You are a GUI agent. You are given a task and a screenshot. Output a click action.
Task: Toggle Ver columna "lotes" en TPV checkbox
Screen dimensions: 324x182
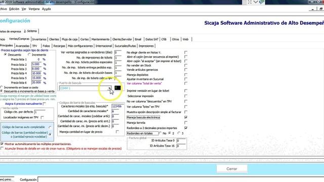[x=186, y=107]
